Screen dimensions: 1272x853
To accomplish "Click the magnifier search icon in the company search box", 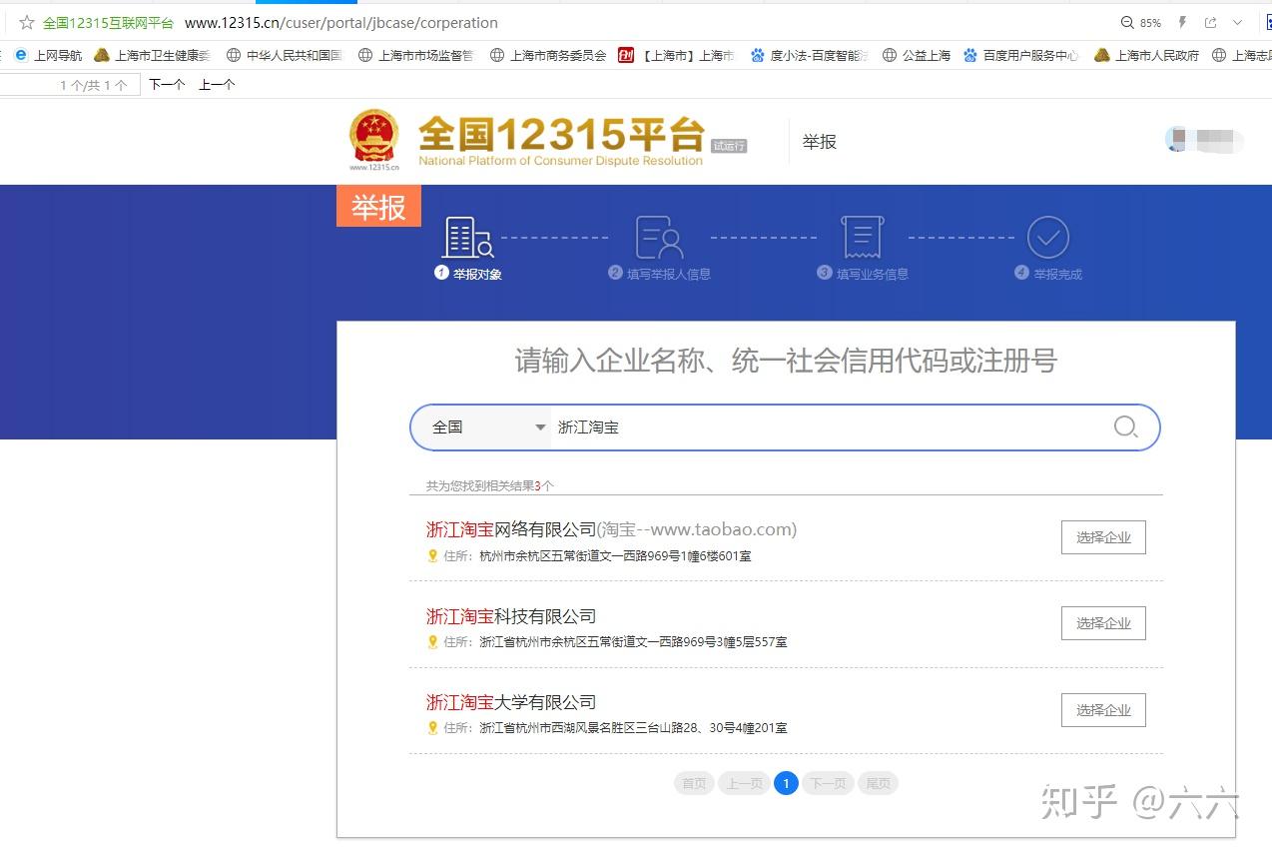I will point(1125,427).
